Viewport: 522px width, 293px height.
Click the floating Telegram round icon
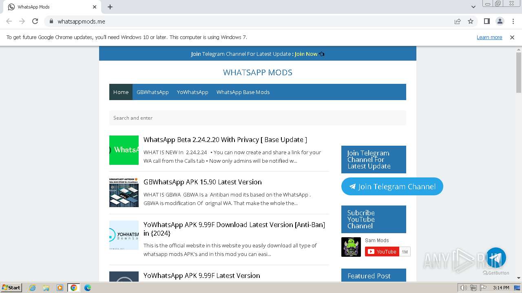coord(496,258)
